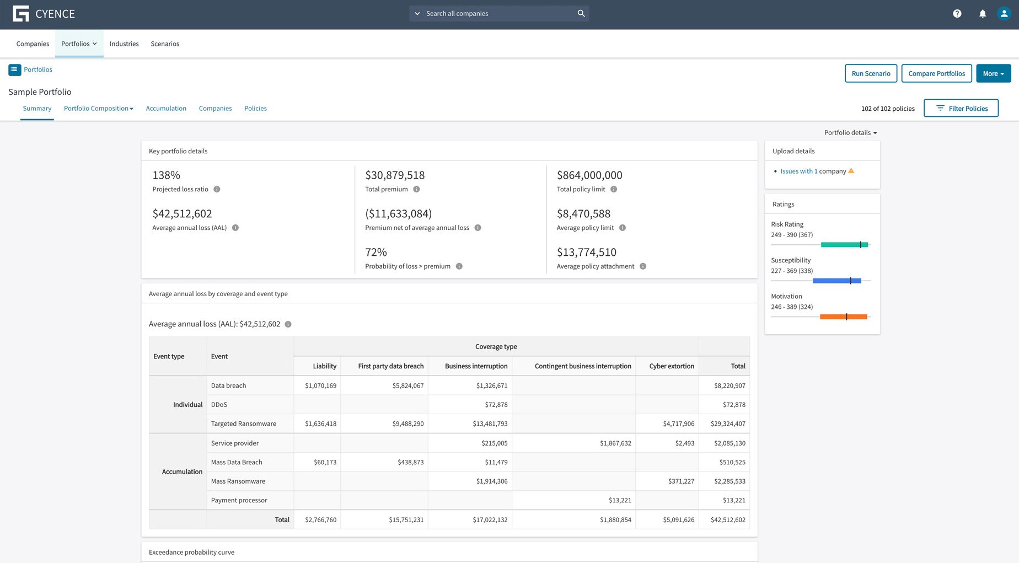The width and height of the screenshot is (1019, 563).
Task: Click the search magnifier icon
Action: (581, 13)
